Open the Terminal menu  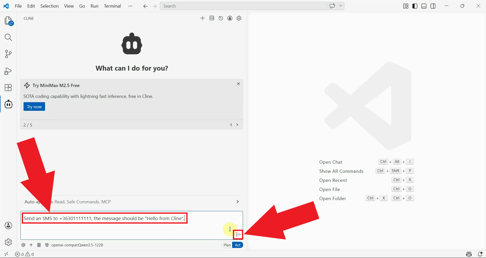(x=112, y=6)
